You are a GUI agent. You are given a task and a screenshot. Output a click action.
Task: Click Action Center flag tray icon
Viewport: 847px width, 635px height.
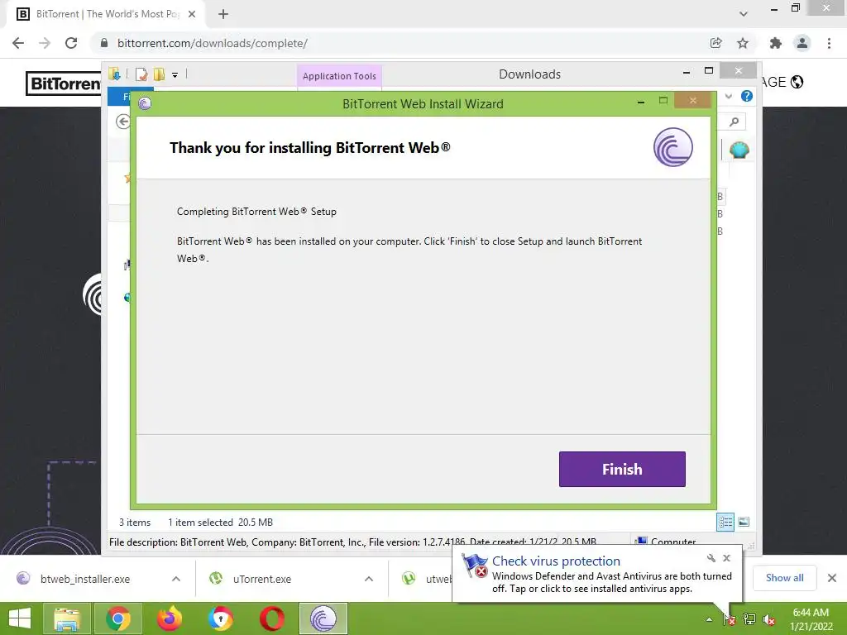[729, 619]
